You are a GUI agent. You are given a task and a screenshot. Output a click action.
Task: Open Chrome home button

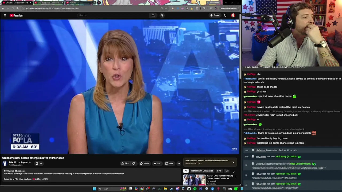[x=17, y=8]
